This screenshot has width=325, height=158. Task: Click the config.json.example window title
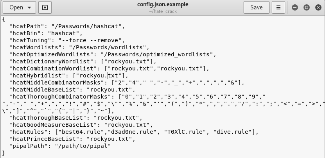162,5
